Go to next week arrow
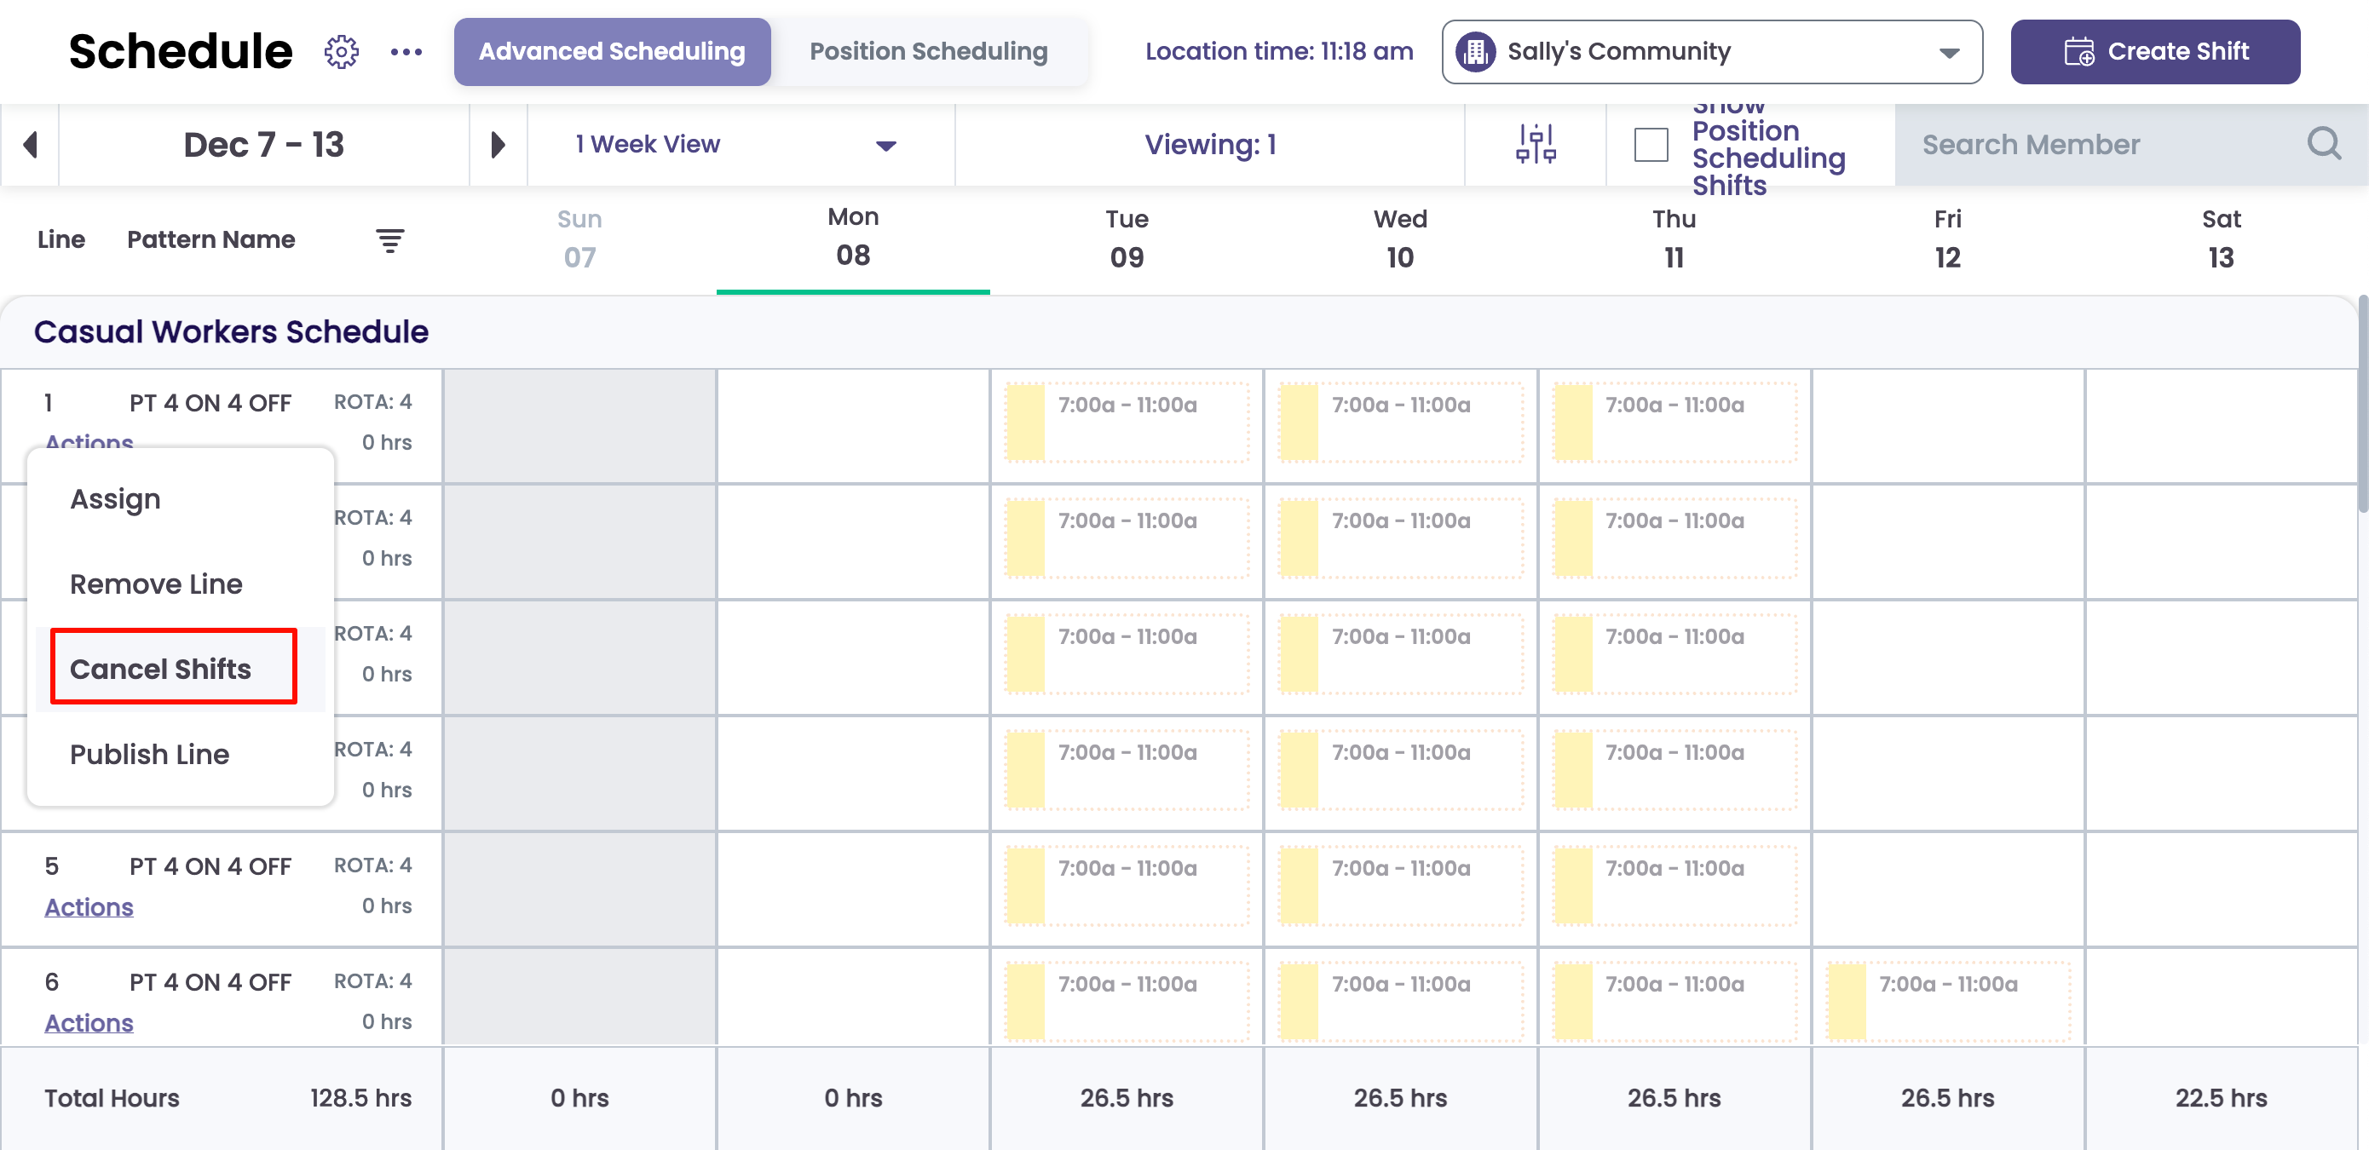Viewport: 2369px width, 1150px height. 498,144
